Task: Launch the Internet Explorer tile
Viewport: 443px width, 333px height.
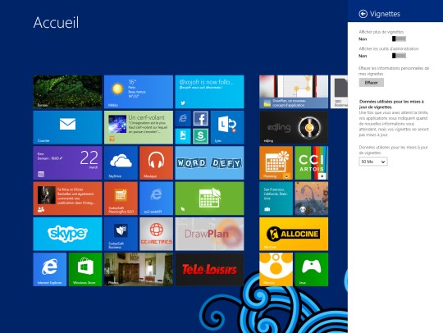Action: tap(50, 270)
